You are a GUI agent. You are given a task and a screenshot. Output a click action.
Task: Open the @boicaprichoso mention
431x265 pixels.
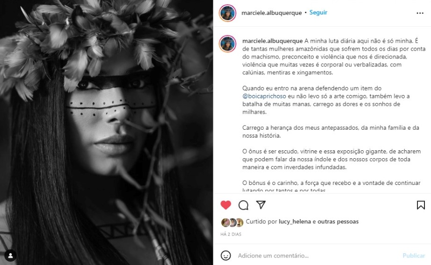tap(264, 96)
